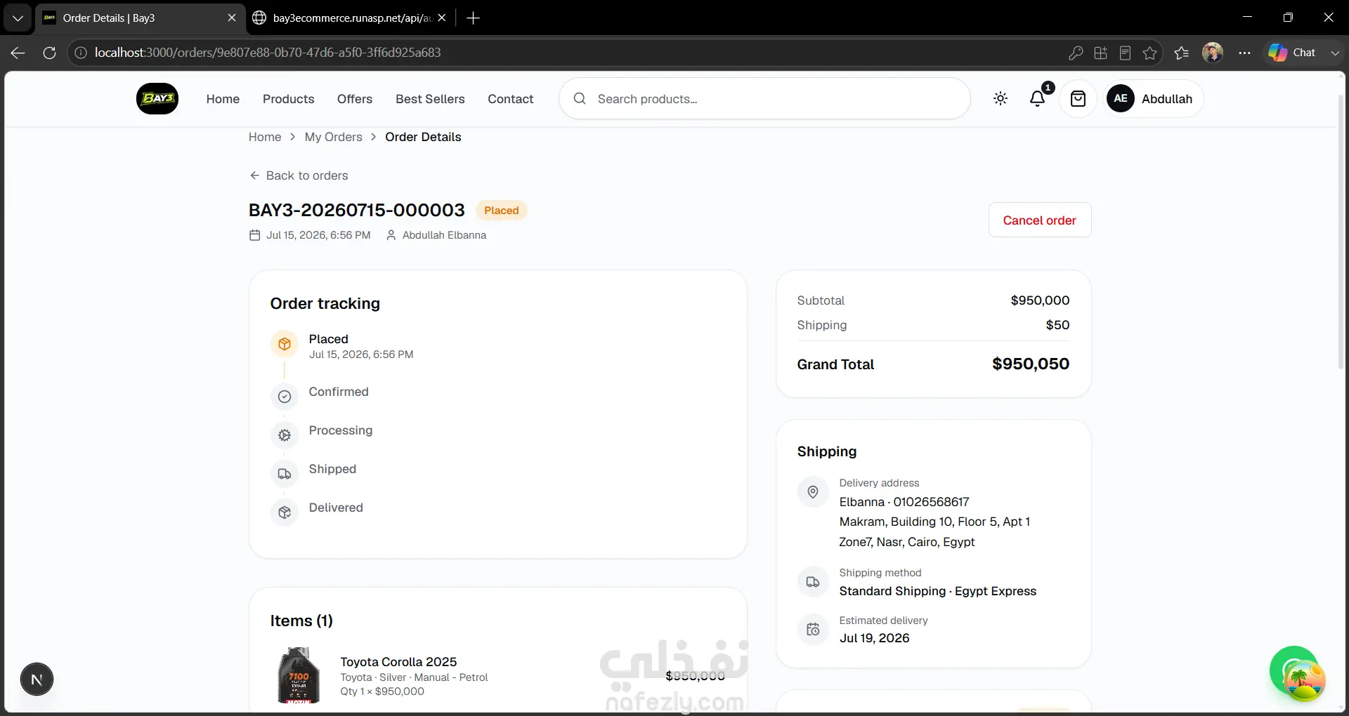Click the Delivered step box icon
The height and width of the screenshot is (716, 1349).
tap(285, 512)
